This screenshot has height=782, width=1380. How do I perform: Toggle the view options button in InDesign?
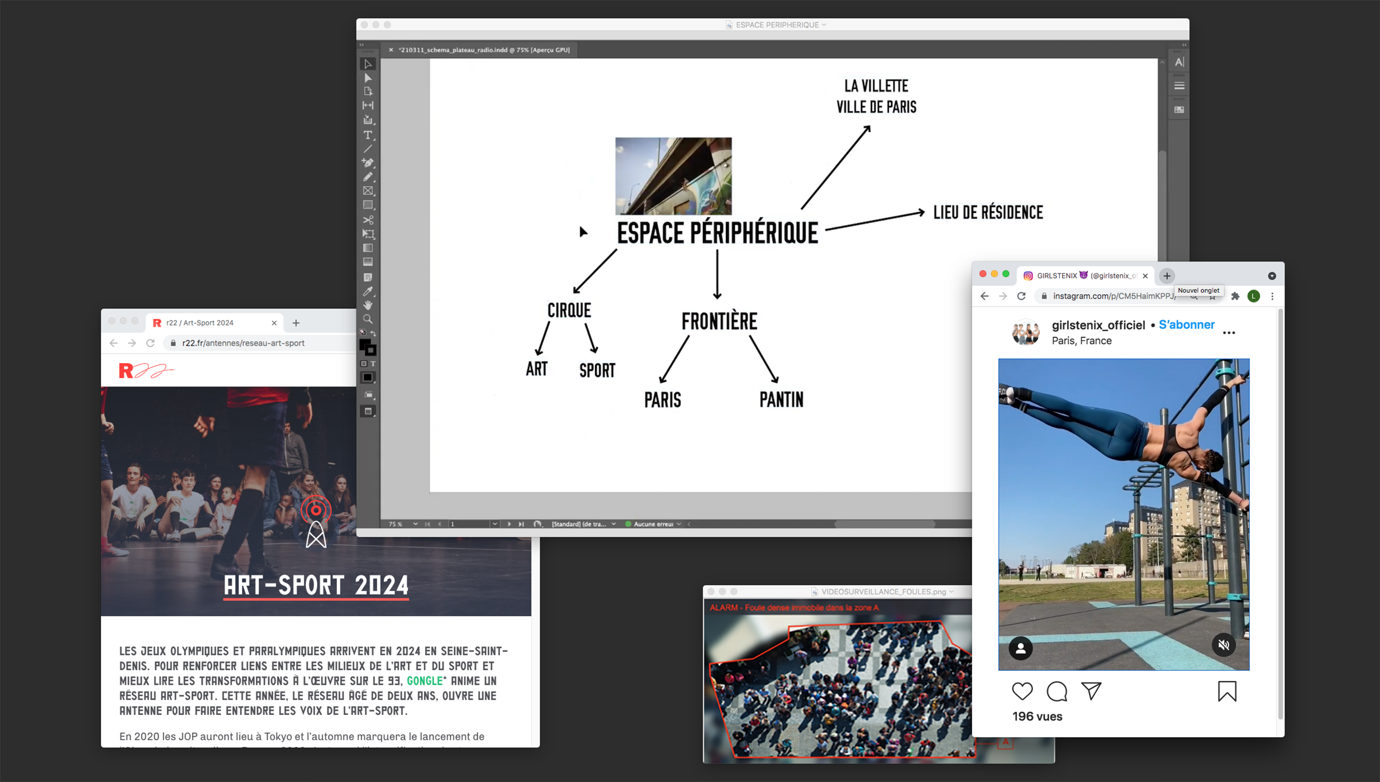tap(368, 395)
